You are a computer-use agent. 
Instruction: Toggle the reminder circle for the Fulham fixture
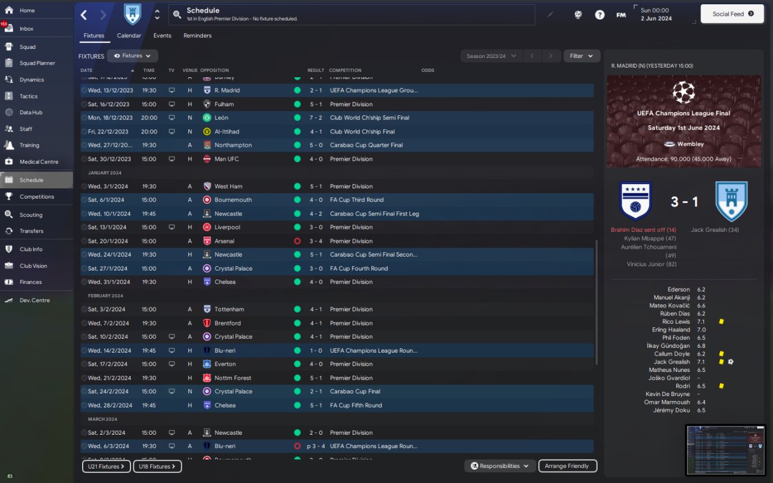84,104
